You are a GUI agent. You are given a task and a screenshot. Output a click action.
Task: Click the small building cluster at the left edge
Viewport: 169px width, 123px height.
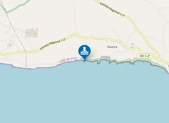10,45
